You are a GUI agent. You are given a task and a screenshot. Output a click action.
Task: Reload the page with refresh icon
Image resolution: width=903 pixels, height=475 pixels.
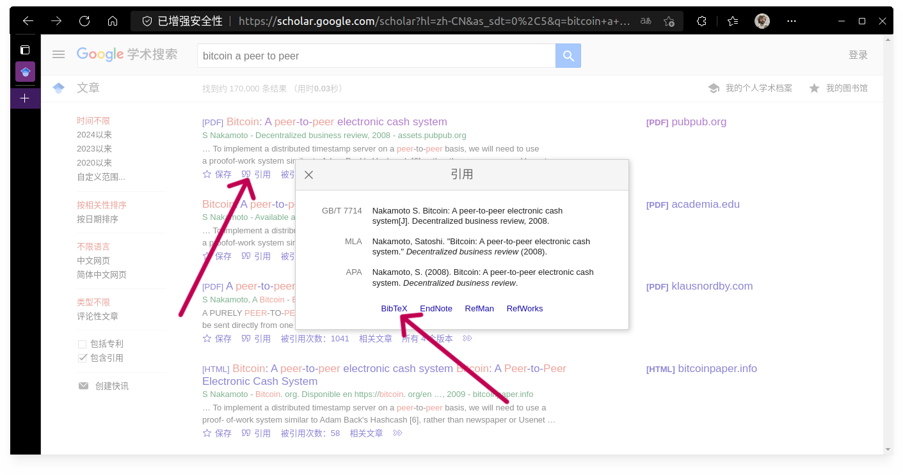[x=84, y=21]
